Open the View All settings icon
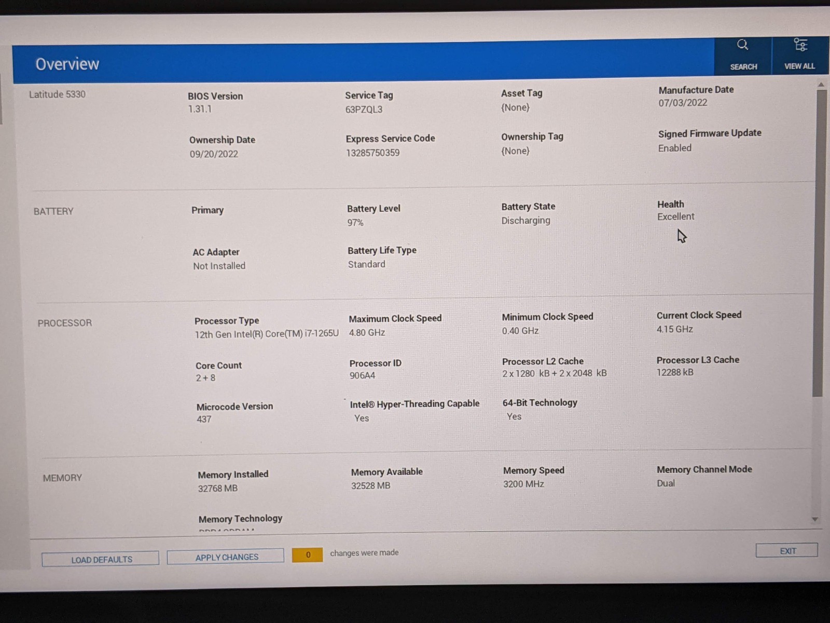The height and width of the screenshot is (623, 830). [x=800, y=45]
